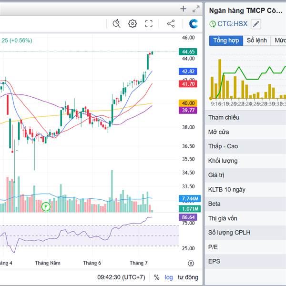
Task: Open the quick search lightning icon
Action: point(117,23)
